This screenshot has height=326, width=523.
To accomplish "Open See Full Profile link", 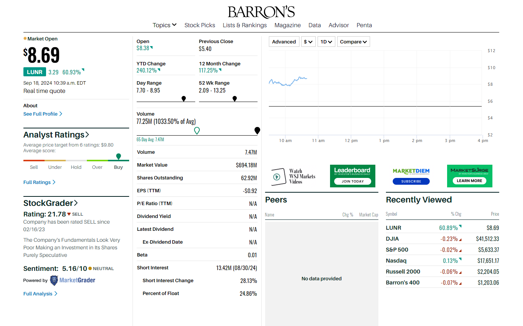I will coord(43,114).
